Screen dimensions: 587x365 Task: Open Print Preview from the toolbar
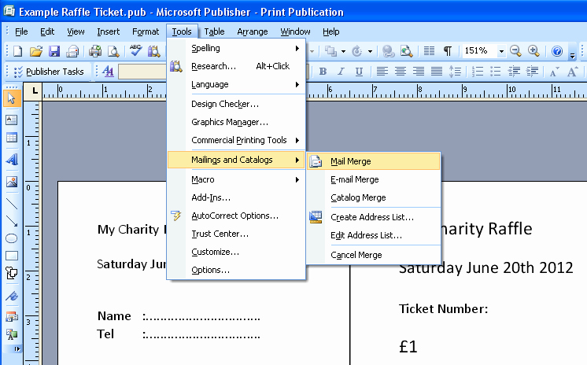point(113,51)
